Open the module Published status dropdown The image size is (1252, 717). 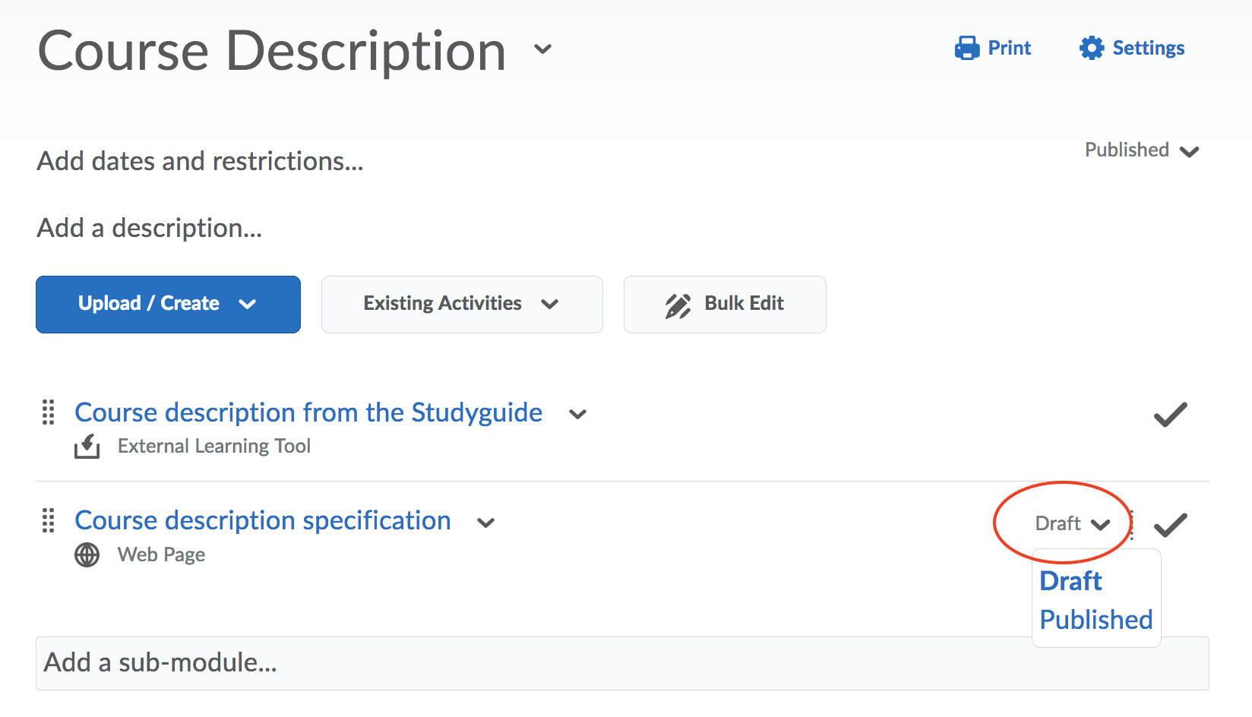(1141, 150)
